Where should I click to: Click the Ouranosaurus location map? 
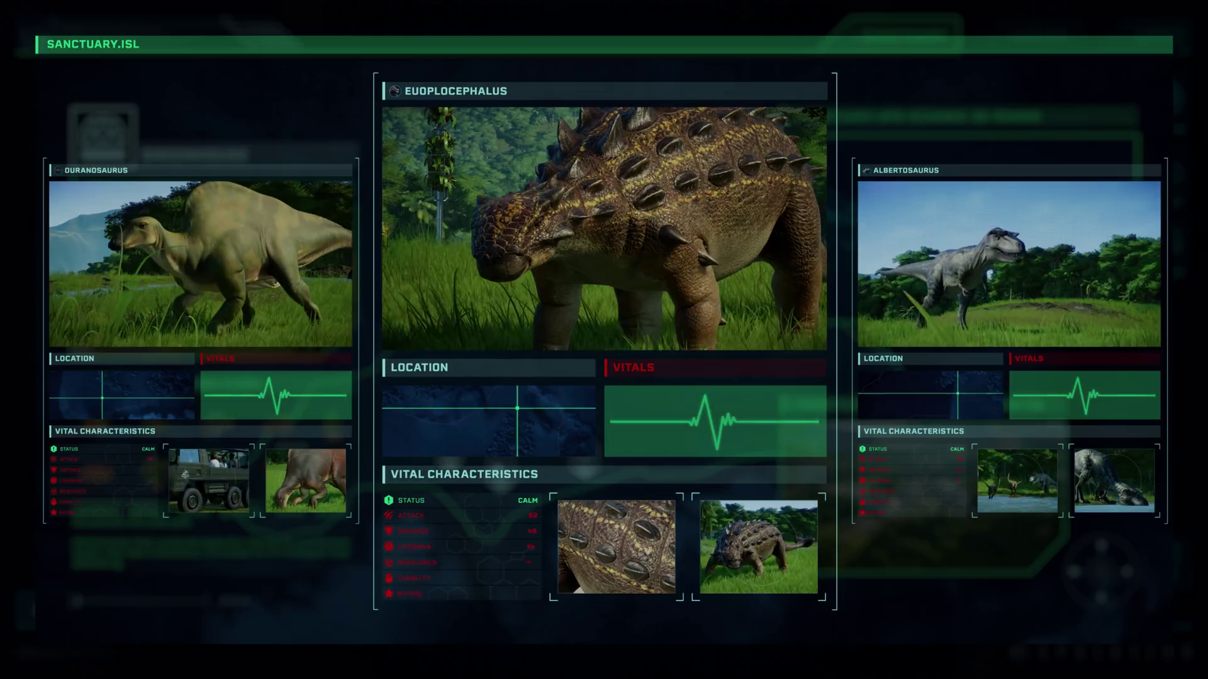coord(122,395)
